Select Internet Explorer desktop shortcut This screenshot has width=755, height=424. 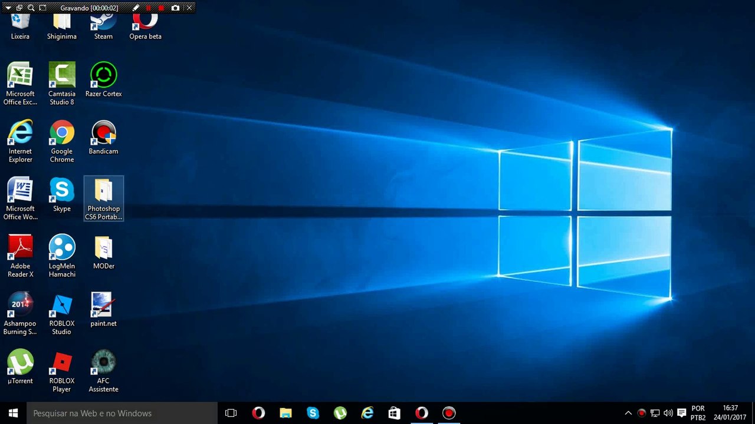coord(21,141)
